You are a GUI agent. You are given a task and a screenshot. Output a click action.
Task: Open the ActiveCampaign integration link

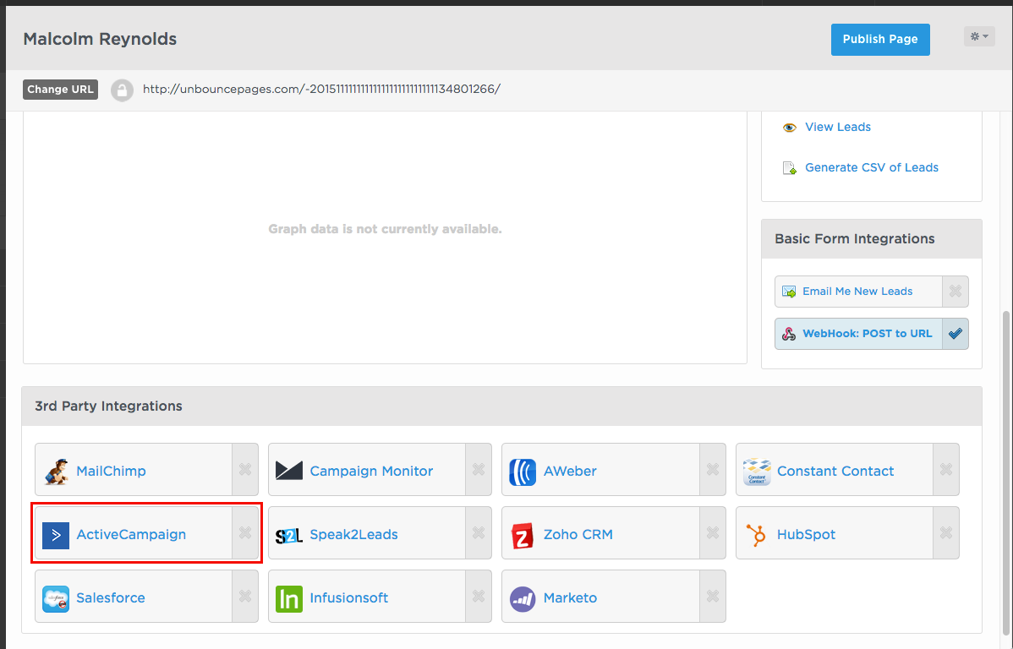click(131, 535)
